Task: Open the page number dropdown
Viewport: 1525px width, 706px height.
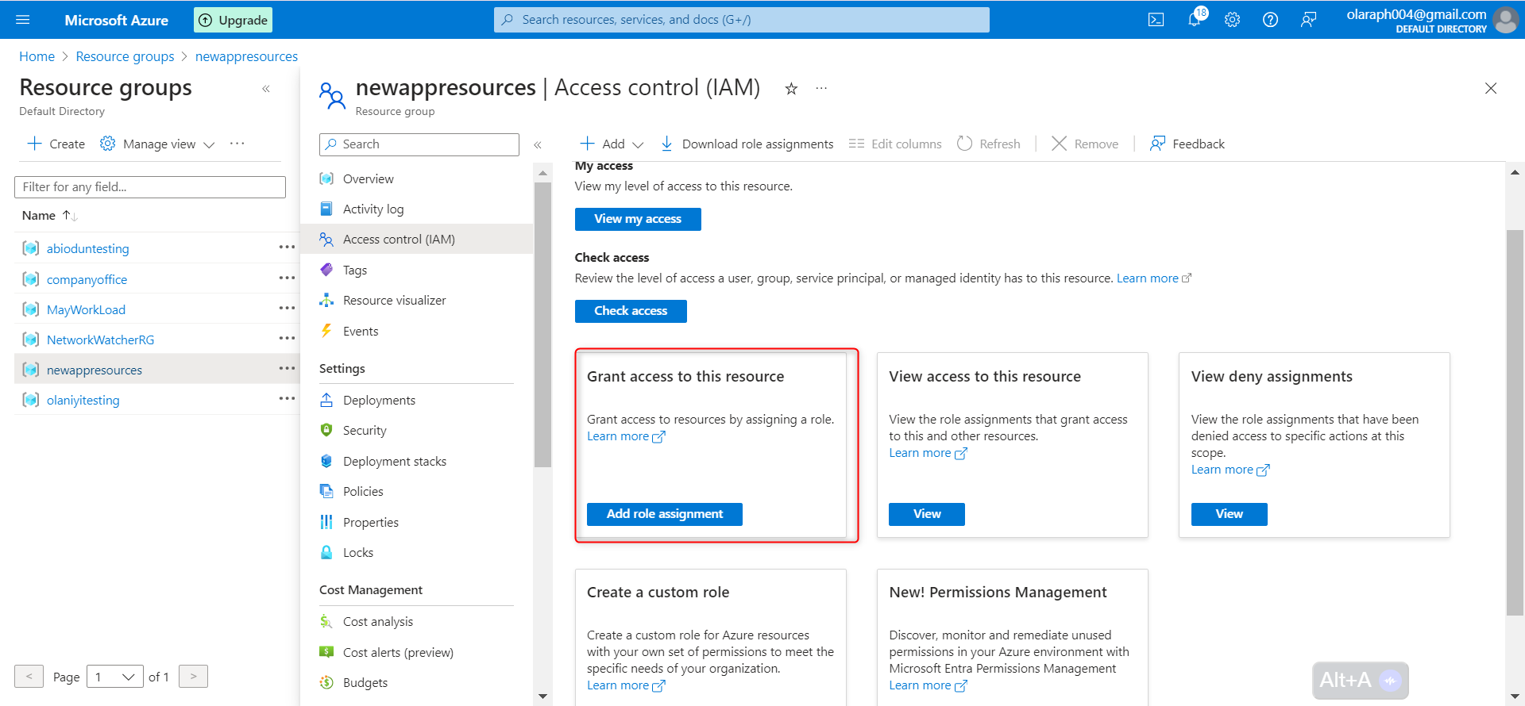Action: [x=114, y=677]
